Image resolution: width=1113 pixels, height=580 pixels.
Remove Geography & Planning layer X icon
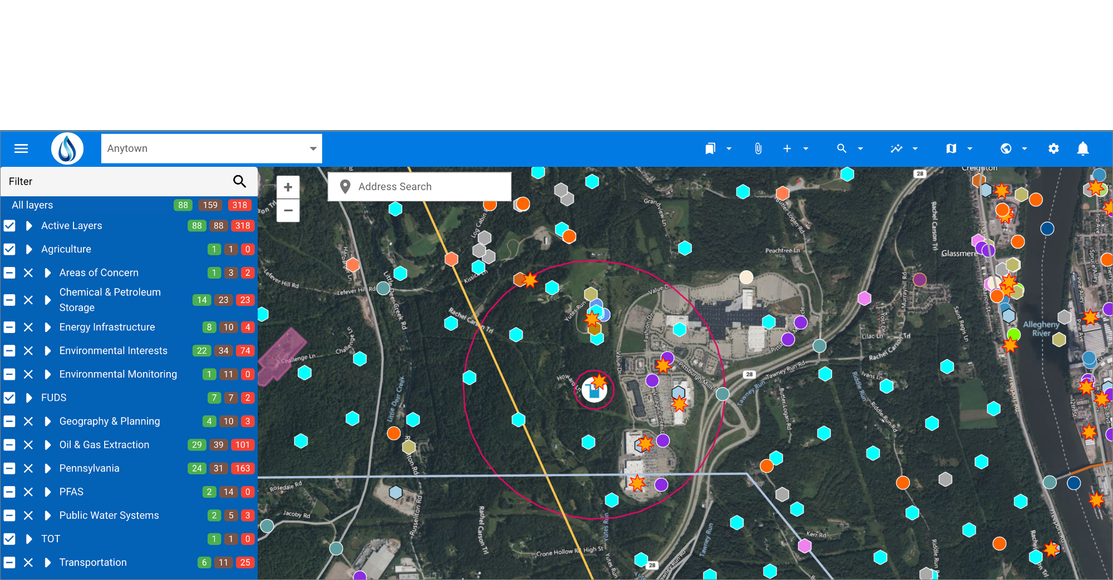28,422
